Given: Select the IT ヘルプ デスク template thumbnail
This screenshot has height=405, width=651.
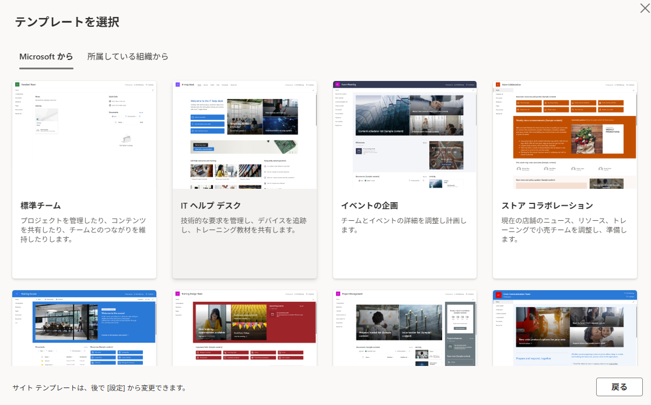Looking at the screenshot, I should pos(244,135).
